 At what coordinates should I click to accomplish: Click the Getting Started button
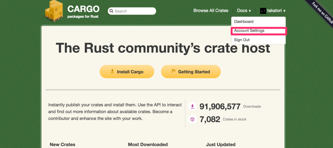pyautogui.click(x=191, y=72)
